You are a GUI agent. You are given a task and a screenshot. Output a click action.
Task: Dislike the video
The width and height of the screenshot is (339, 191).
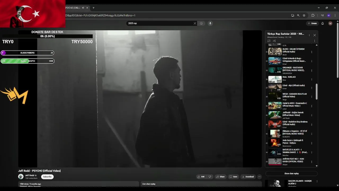pos(210,177)
